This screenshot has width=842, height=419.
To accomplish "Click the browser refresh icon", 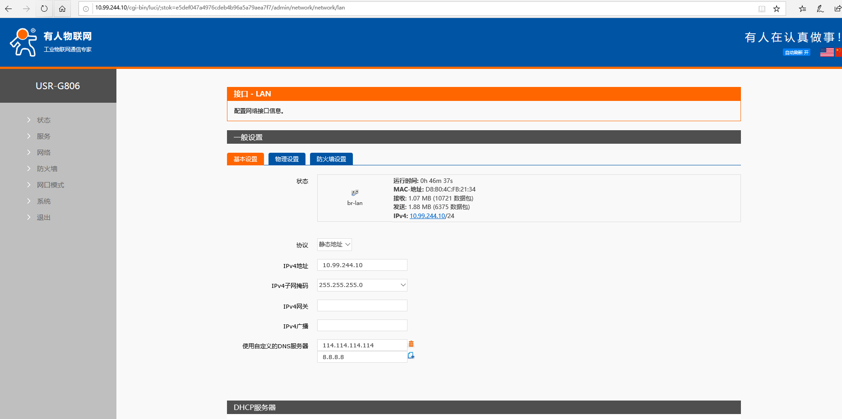I will (x=44, y=9).
